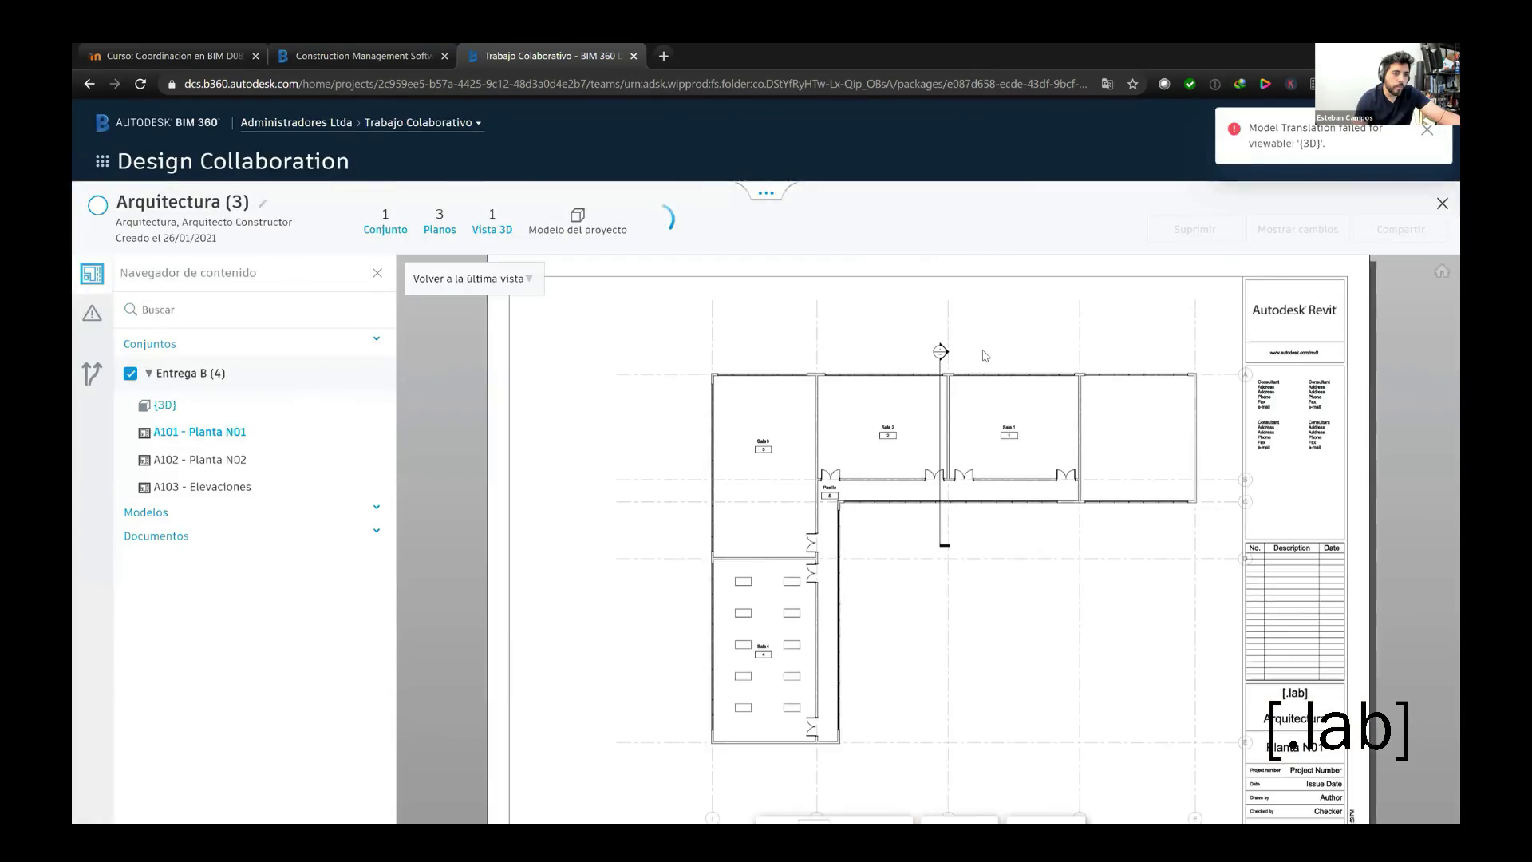Image resolution: width=1532 pixels, height=862 pixels.
Task: Open the content browser panel icon
Action: [92, 274]
